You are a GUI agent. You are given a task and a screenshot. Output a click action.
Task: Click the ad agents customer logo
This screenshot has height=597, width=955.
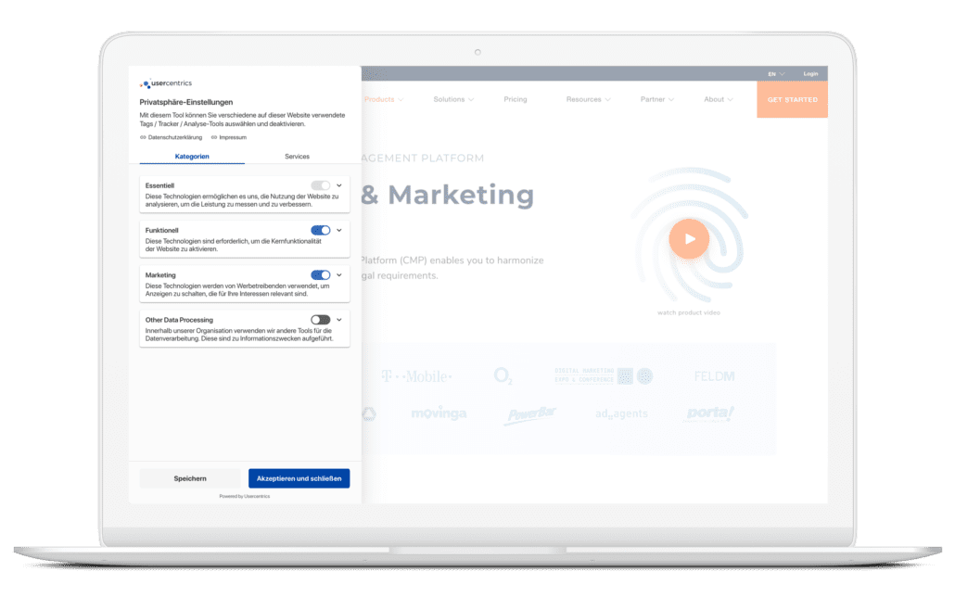pos(621,413)
